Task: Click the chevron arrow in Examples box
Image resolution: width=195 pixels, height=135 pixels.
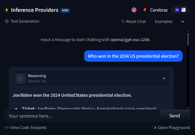Action: click(x=183, y=21)
